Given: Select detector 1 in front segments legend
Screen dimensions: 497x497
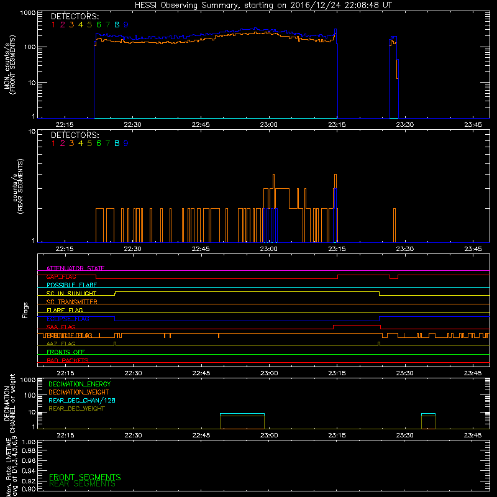Looking at the screenshot, I should pyautogui.click(x=53, y=25).
